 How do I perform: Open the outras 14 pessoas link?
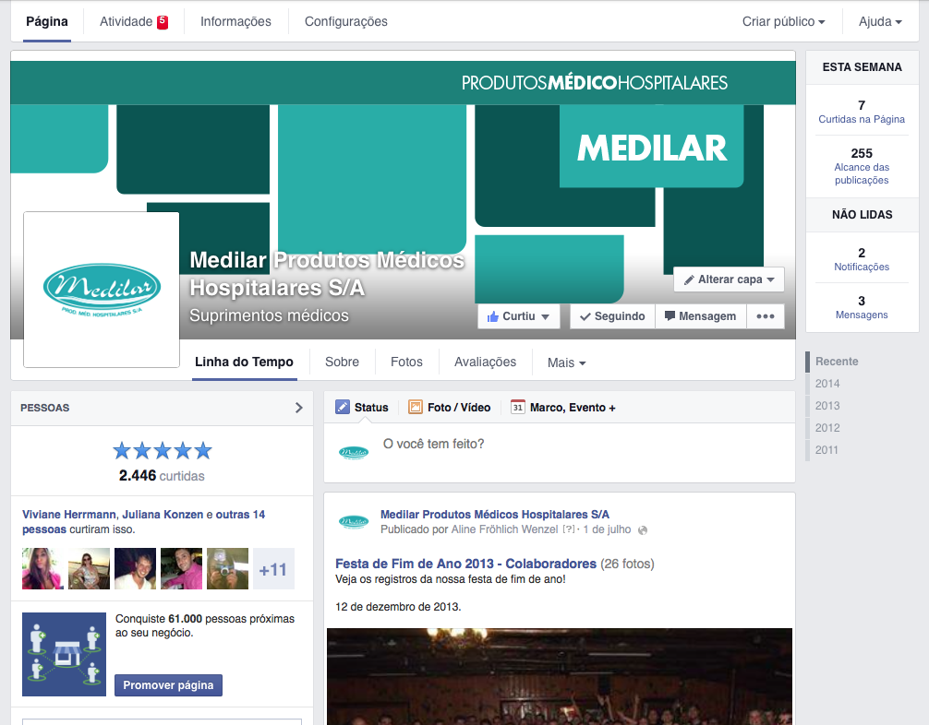point(143,522)
